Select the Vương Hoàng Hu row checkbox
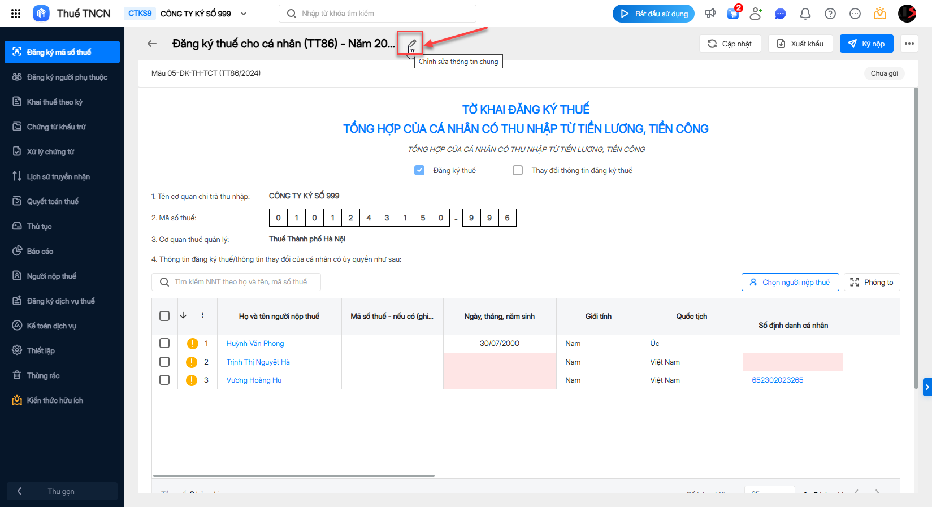This screenshot has height=507, width=932. [x=164, y=380]
